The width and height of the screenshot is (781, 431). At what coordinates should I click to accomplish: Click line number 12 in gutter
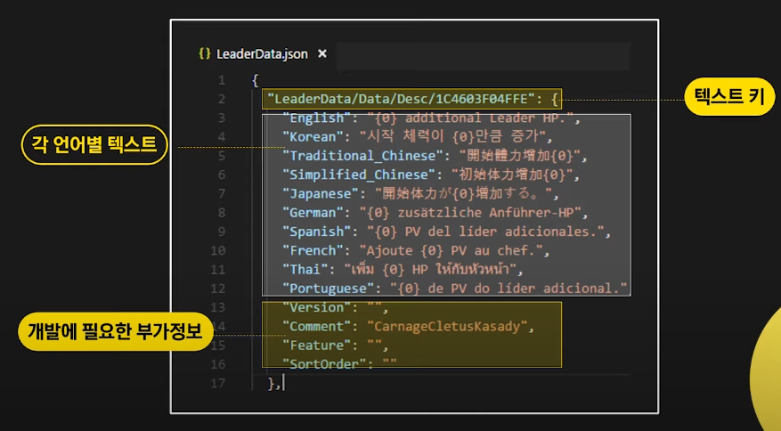click(x=217, y=289)
